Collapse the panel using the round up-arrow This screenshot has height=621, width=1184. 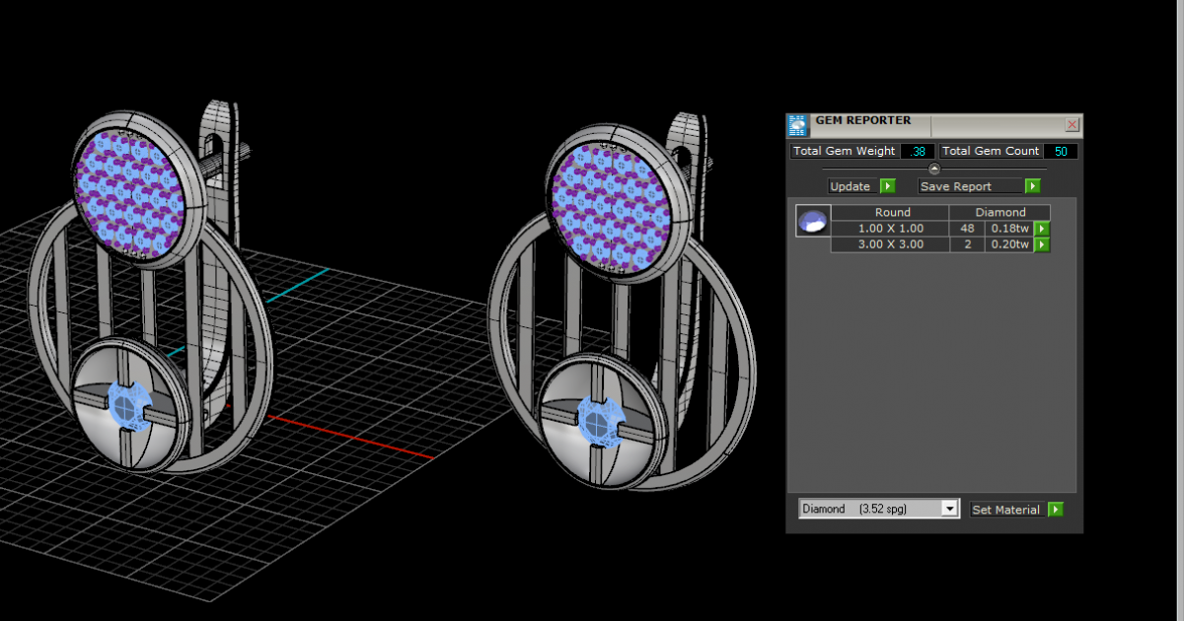pos(934,169)
